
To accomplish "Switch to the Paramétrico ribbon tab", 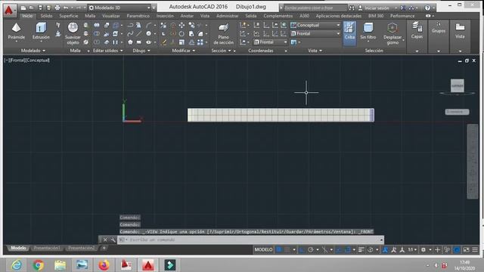I will tap(138, 16).
